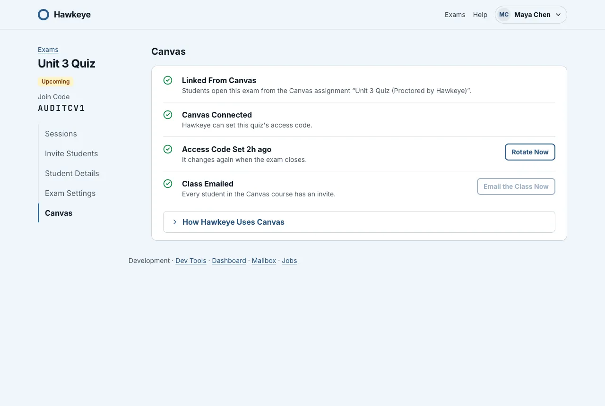Screen dimensions: 605x406
Task: Click text about every student having an invite
Action: 259,194
